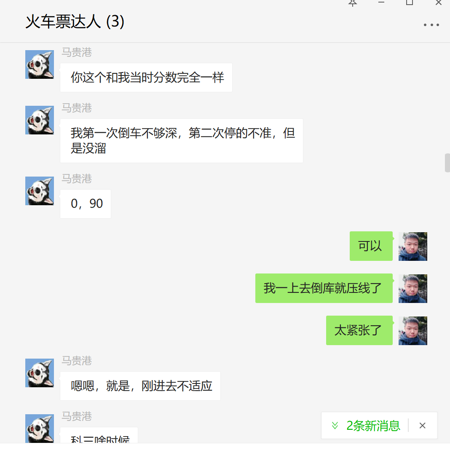Screen dimensions: 450x453
Task: Click the double-down arrow in new message banner
Action: (x=335, y=426)
